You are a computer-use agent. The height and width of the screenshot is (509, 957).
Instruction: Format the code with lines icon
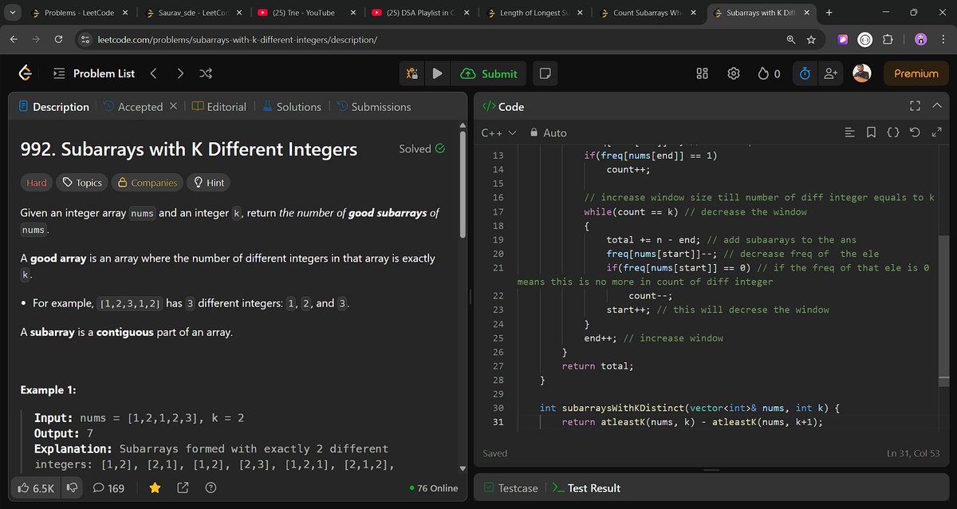point(849,132)
